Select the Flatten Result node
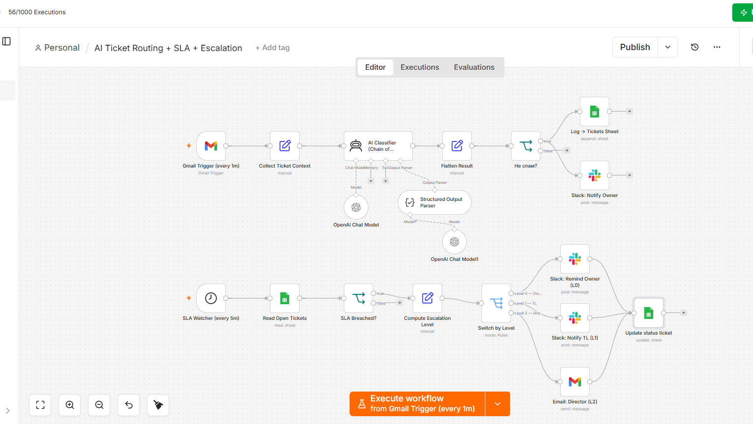The height and width of the screenshot is (424, 753). [x=457, y=146]
